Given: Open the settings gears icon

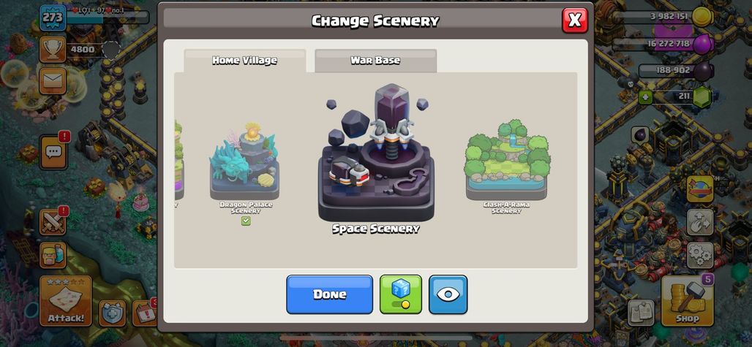Looking at the screenshot, I should 700,255.
